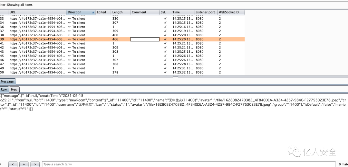The width and height of the screenshot is (348, 167).
Task: Click the time cell 14:25:16
Action: coord(183,27)
